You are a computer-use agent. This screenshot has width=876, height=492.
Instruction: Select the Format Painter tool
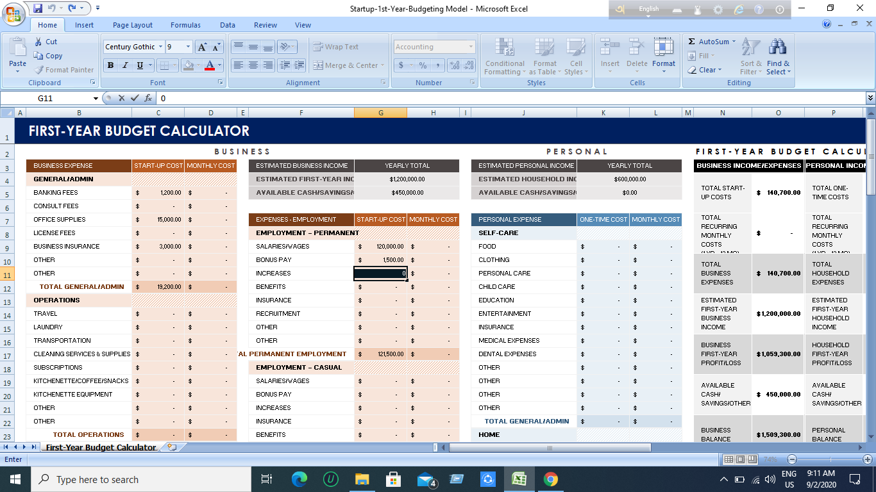tap(63, 69)
